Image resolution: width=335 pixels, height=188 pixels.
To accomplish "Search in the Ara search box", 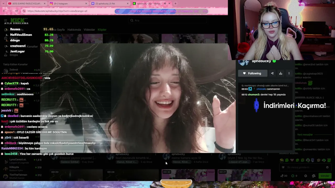I will [167, 20].
